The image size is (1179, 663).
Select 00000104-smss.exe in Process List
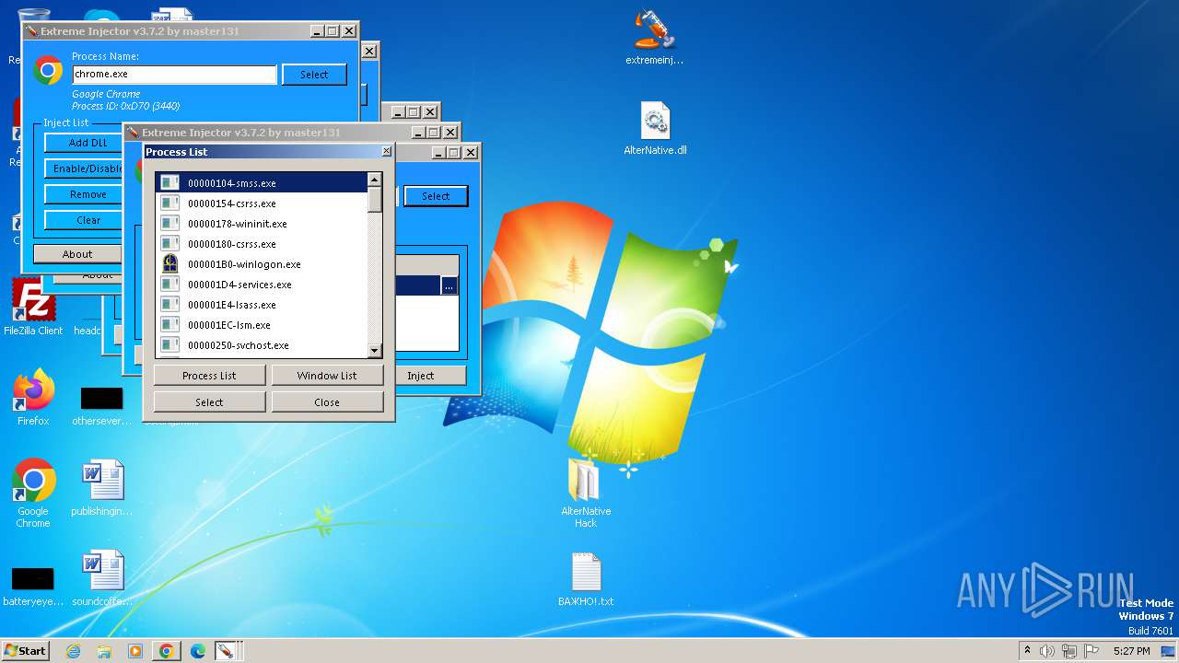262,183
